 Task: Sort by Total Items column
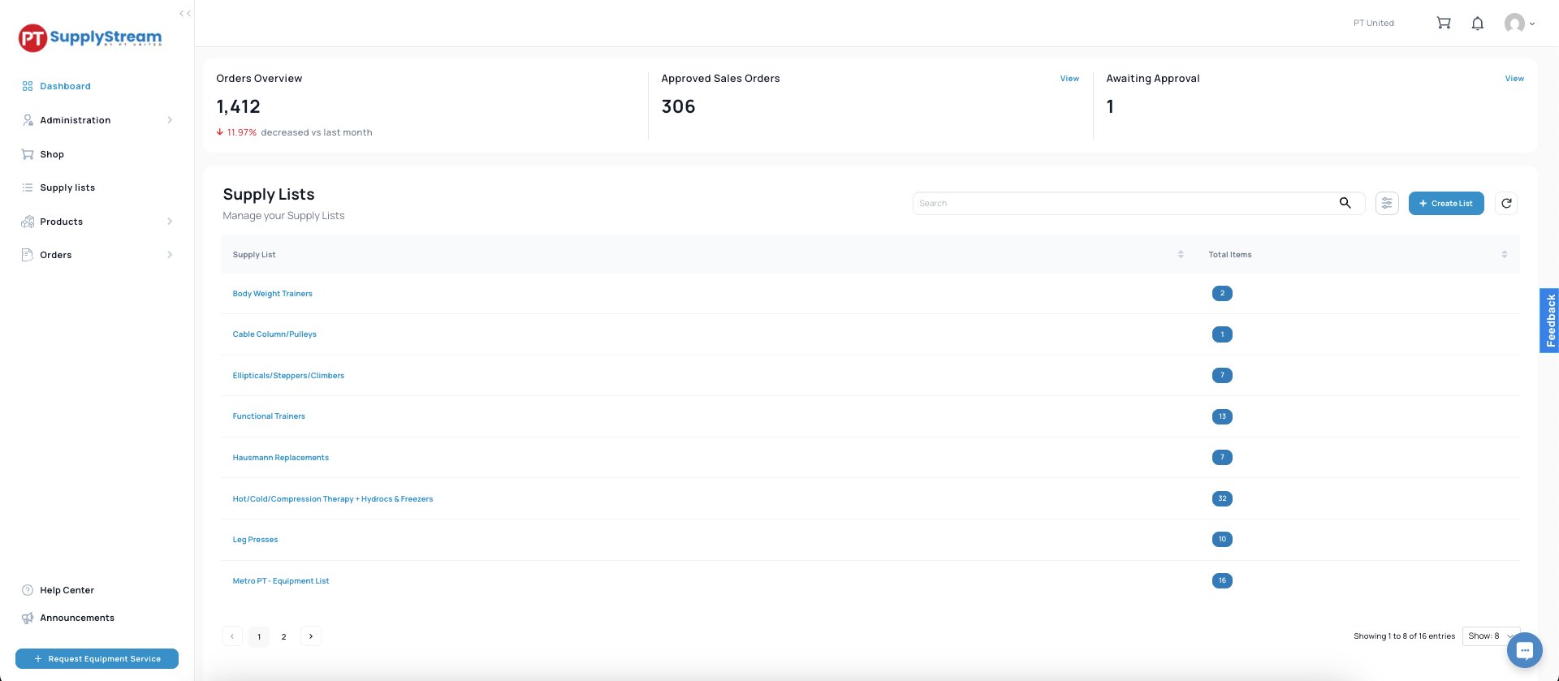click(x=1505, y=254)
